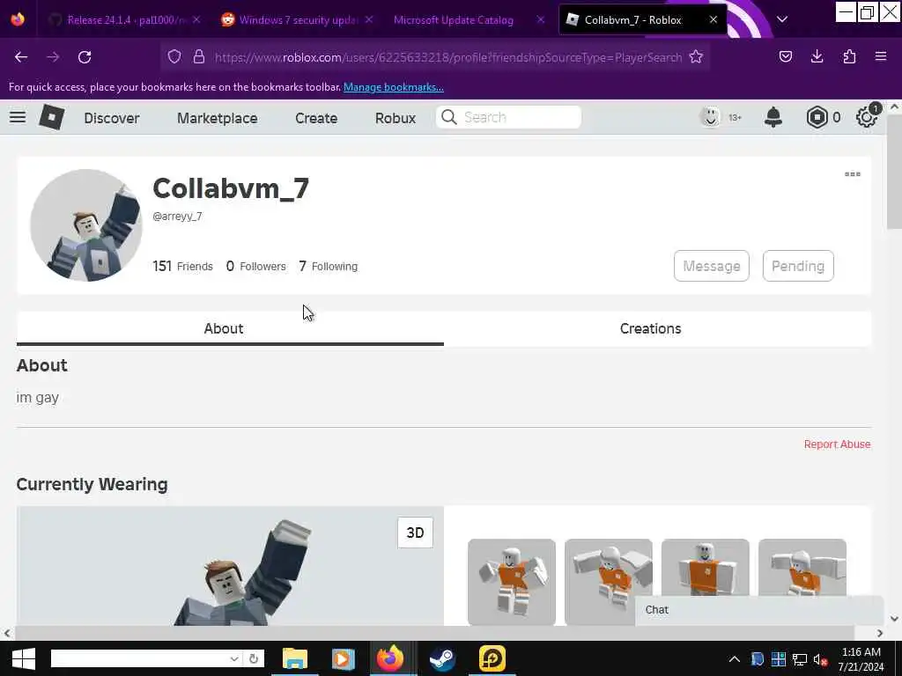Screen dimensions: 902x676
Task: Click the horizontal scrollbar right arrow
Action: 880,633
